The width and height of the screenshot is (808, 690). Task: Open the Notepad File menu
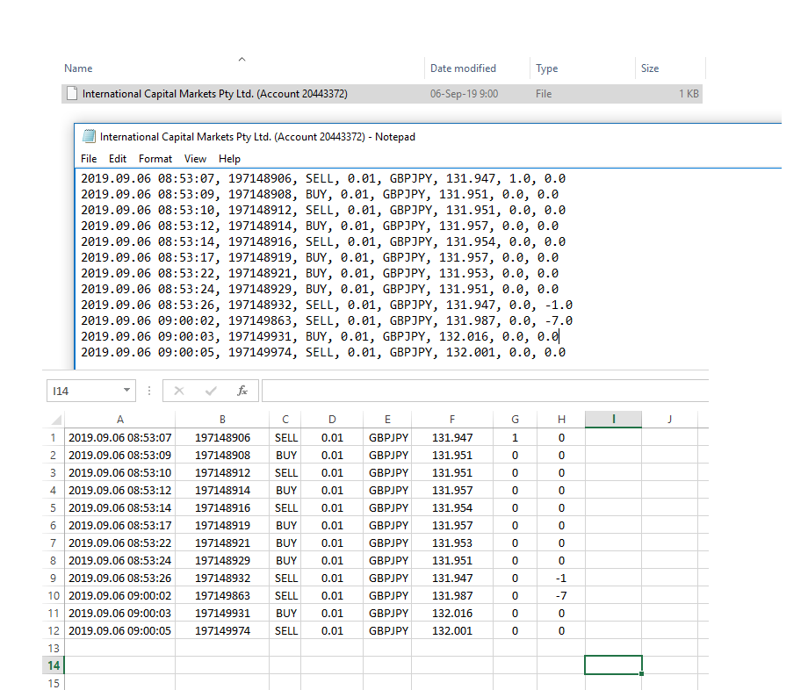click(89, 159)
